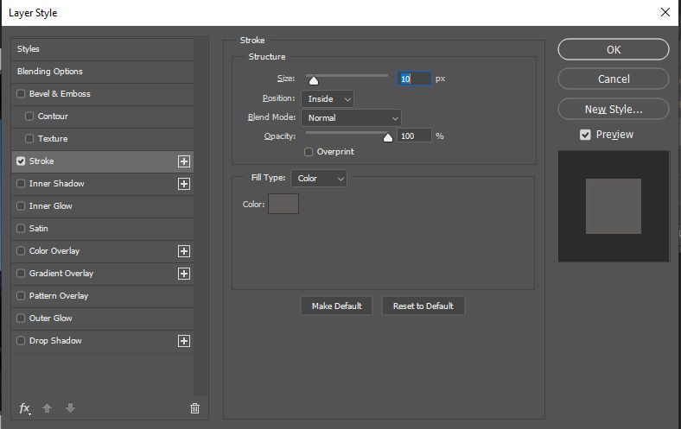Viewport: 681px width, 429px height.
Task: Enable the Bevel & Emboss checkbox
Action: click(x=21, y=94)
